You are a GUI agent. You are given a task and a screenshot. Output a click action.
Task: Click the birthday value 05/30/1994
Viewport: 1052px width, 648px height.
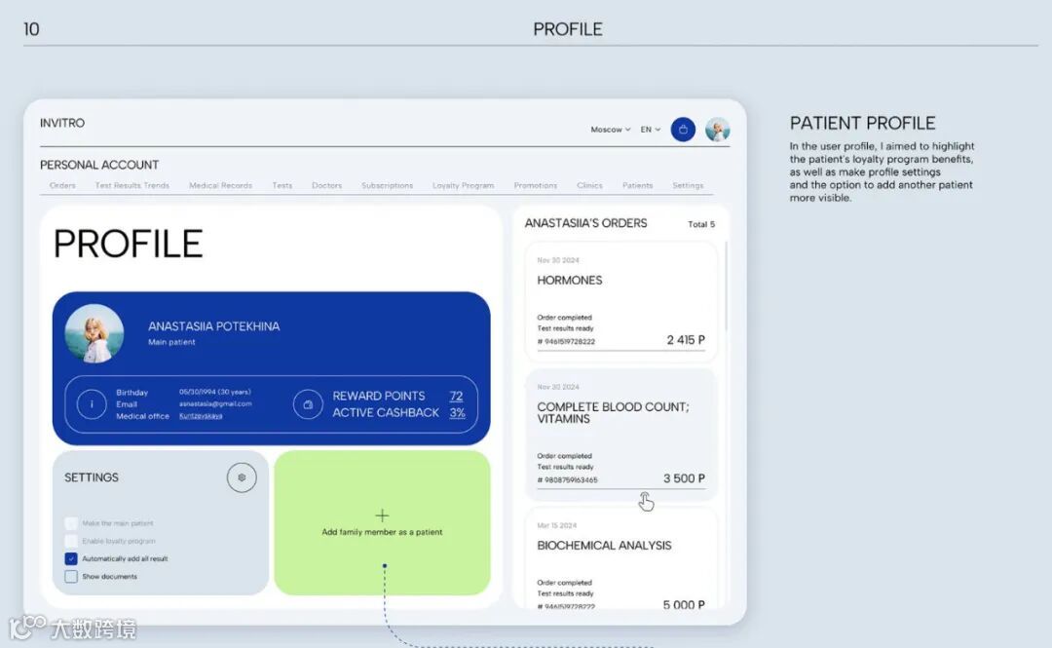click(214, 392)
